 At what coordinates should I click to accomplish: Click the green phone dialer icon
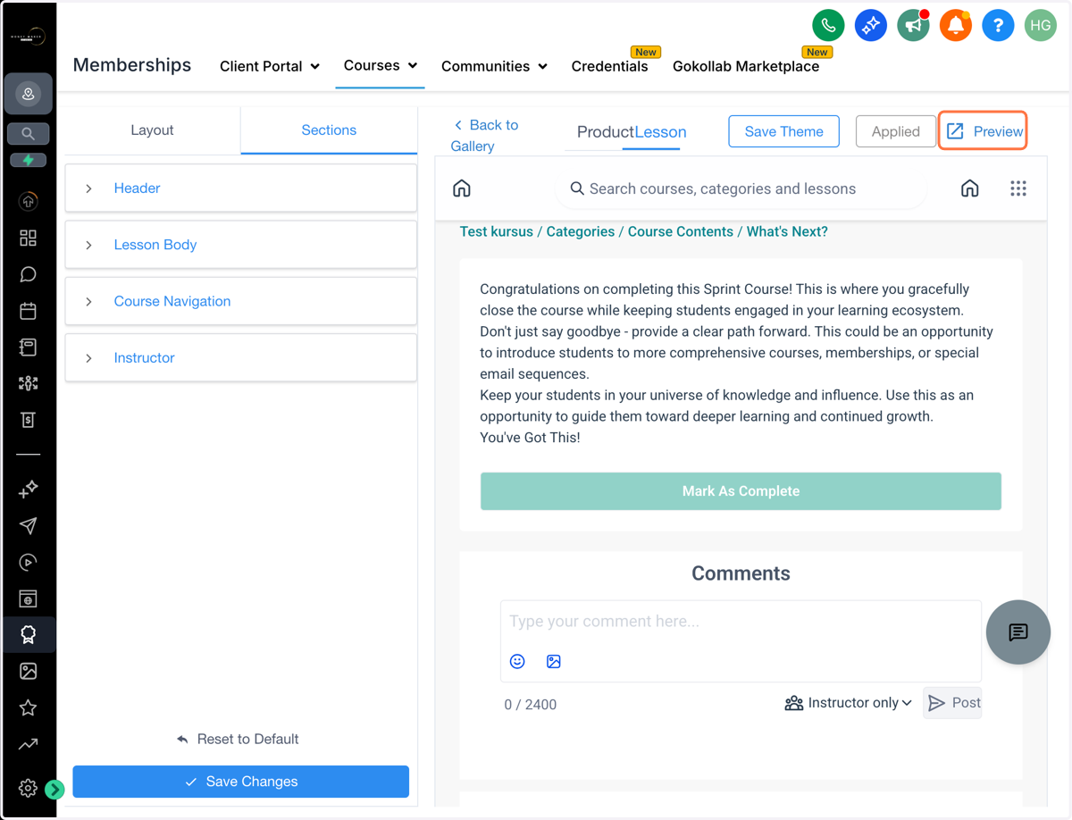point(828,26)
